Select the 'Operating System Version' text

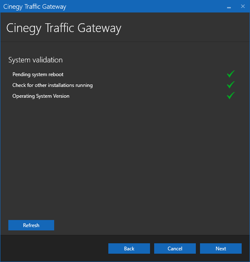(41, 96)
